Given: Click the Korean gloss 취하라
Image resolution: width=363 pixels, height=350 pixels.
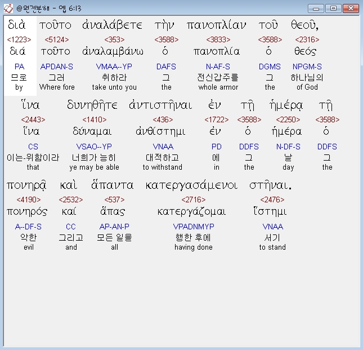Looking at the screenshot, I should [x=114, y=77].
